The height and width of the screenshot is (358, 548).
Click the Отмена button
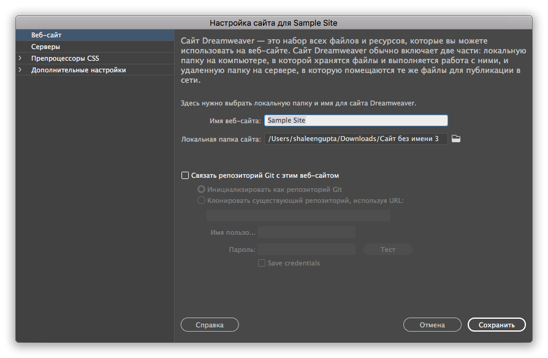(432, 324)
